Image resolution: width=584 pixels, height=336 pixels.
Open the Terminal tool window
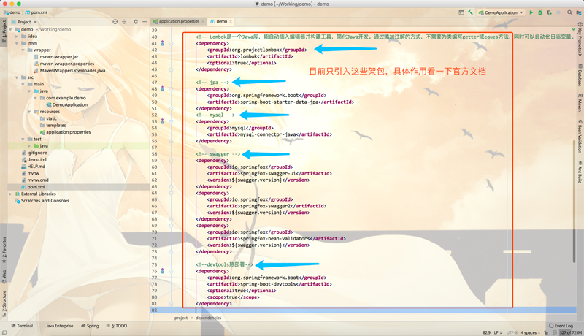(22, 326)
